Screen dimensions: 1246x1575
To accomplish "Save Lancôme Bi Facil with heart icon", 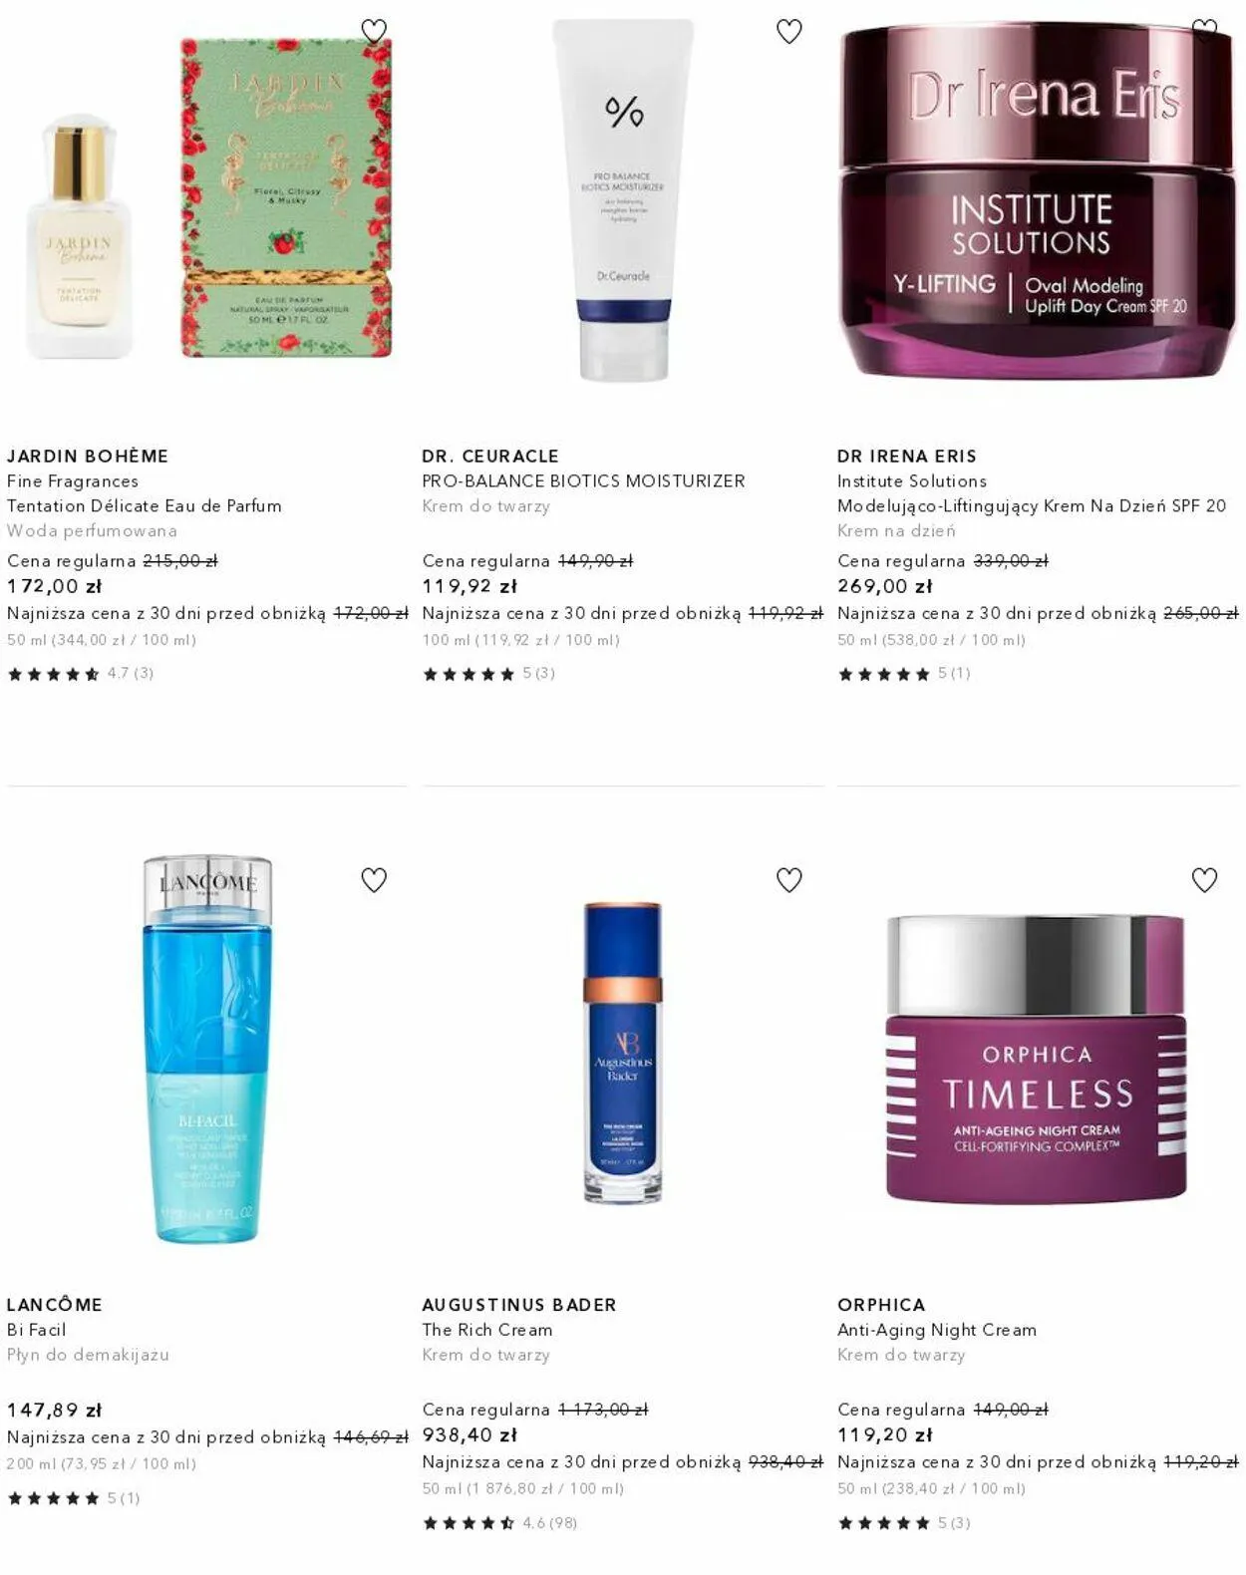I will click(x=374, y=880).
